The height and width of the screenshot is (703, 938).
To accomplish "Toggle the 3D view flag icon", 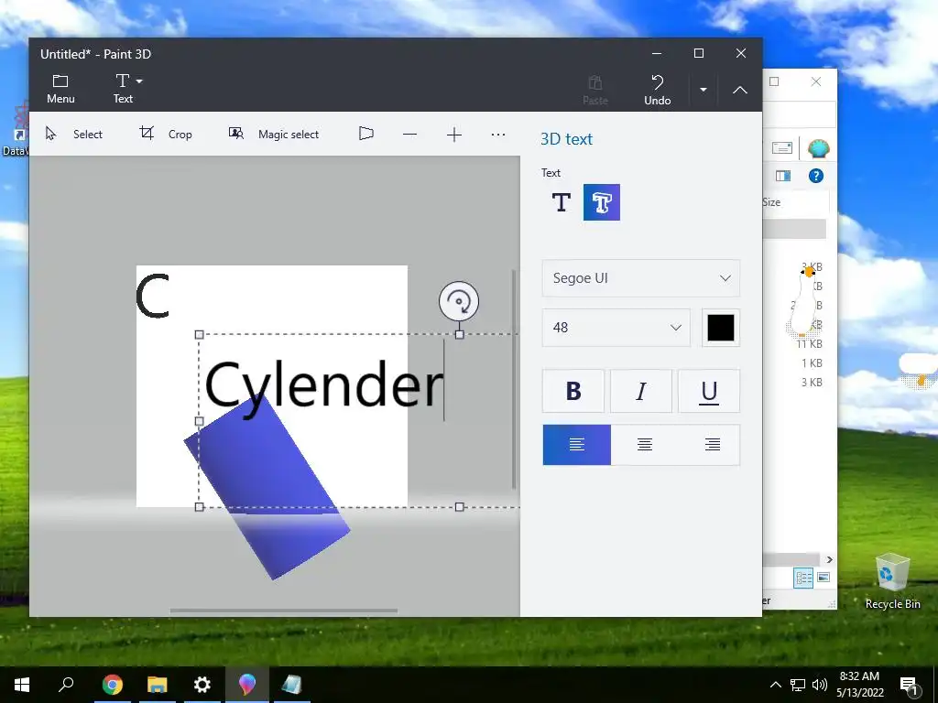I will 366,134.
